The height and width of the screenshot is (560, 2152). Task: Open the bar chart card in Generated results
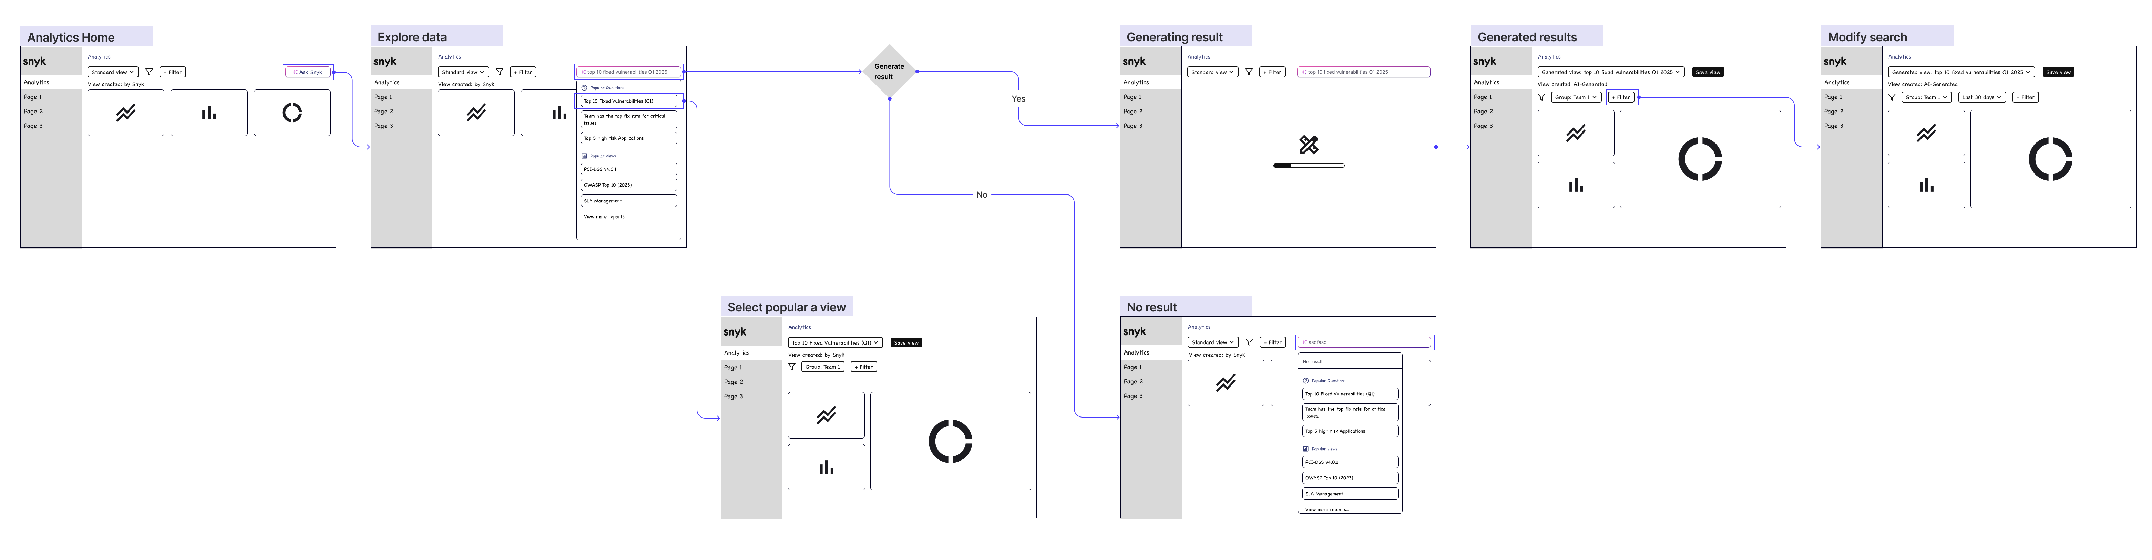(1576, 185)
